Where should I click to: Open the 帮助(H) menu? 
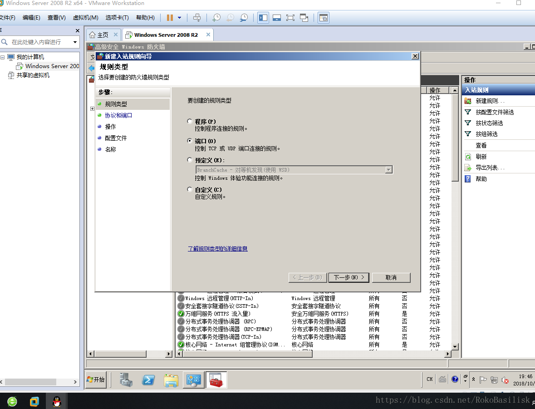[x=145, y=18]
